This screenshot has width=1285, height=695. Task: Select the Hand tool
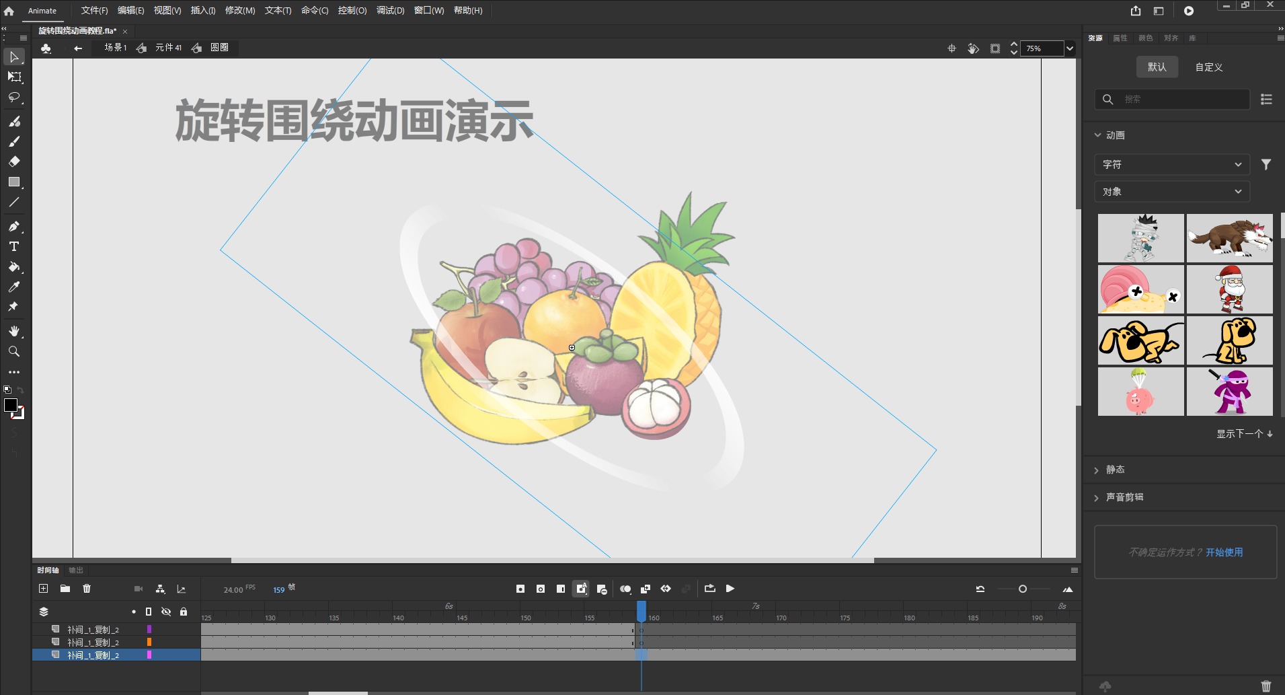(14, 331)
